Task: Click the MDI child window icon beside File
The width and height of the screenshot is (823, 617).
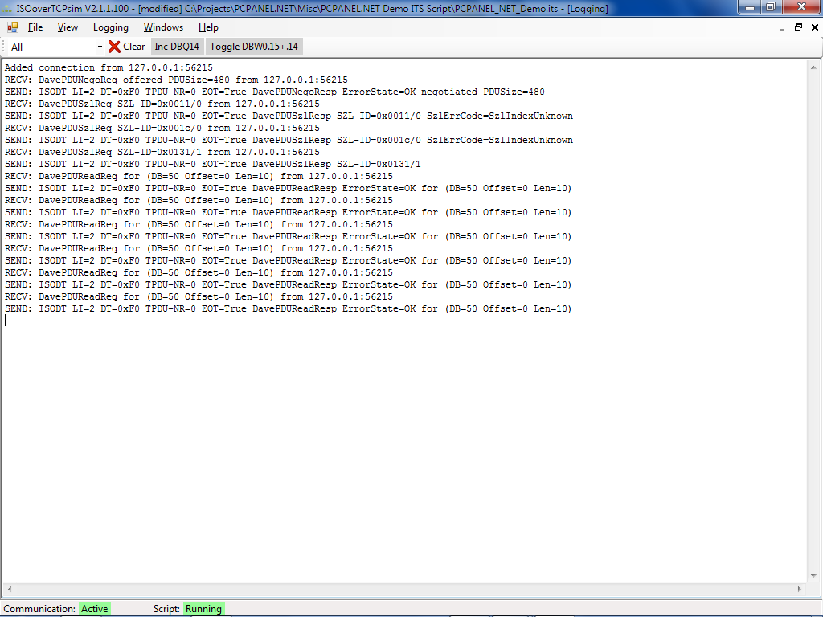Action: (x=13, y=27)
